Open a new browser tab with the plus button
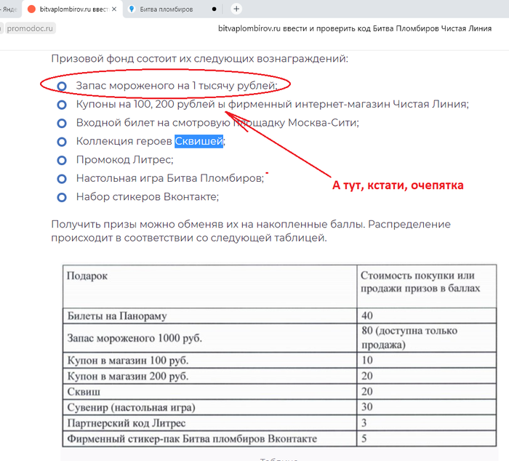The image size is (509, 461). pyautogui.click(x=236, y=9)
